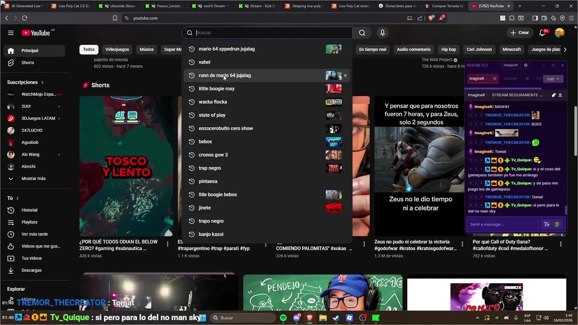Image resolution: width=578 pixels, height=325 pixels.
Task: Click the KickTalk chat scrollbar
Action: tap(565, 210)
